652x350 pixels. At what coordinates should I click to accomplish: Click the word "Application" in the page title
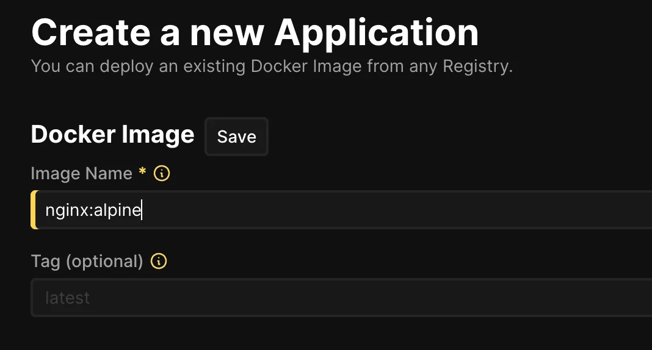pyautogui.click(x=376, y=32)
